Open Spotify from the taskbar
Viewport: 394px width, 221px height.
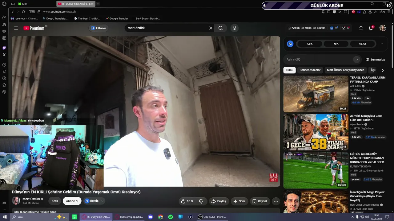tap(171, 217)
